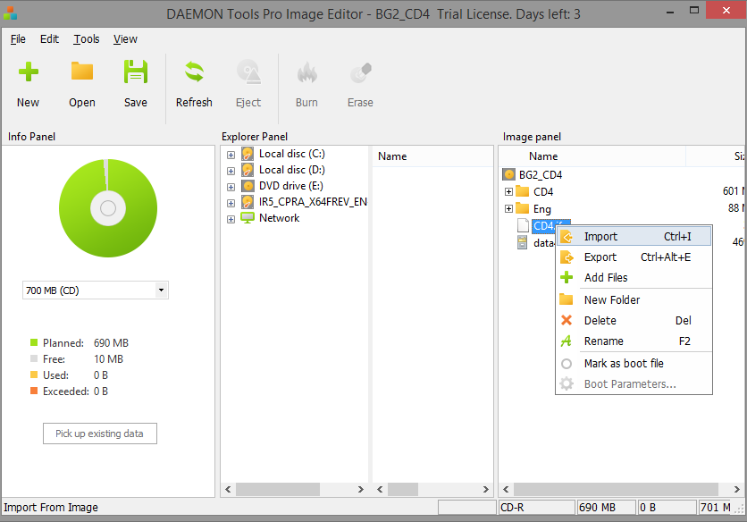This screenshot has width=747, height=522.
Task: Click the Save floppy disk icon
Action: coord(136,72)
